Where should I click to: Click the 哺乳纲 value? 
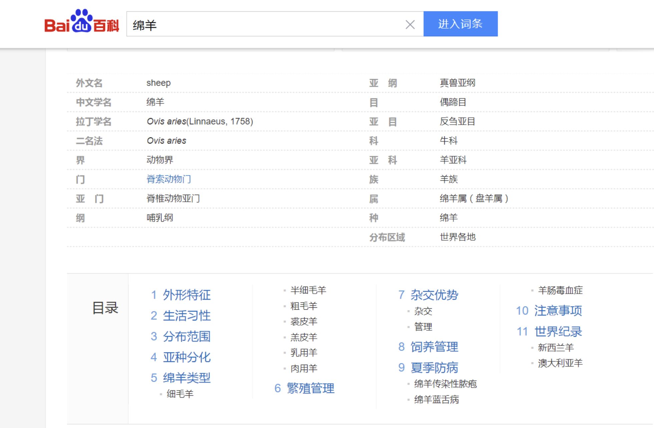click(160, 218)
